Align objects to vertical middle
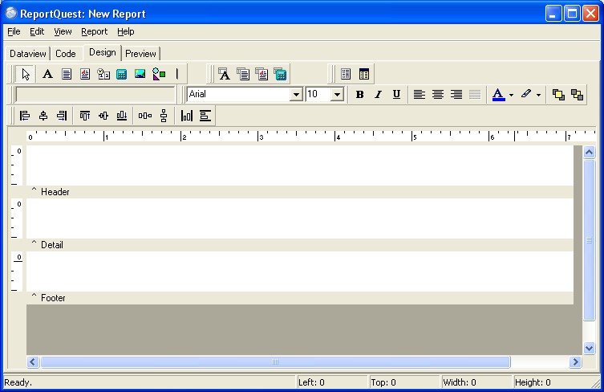The height and width of the screenshot is (392, 604). (x=103, y=116)
